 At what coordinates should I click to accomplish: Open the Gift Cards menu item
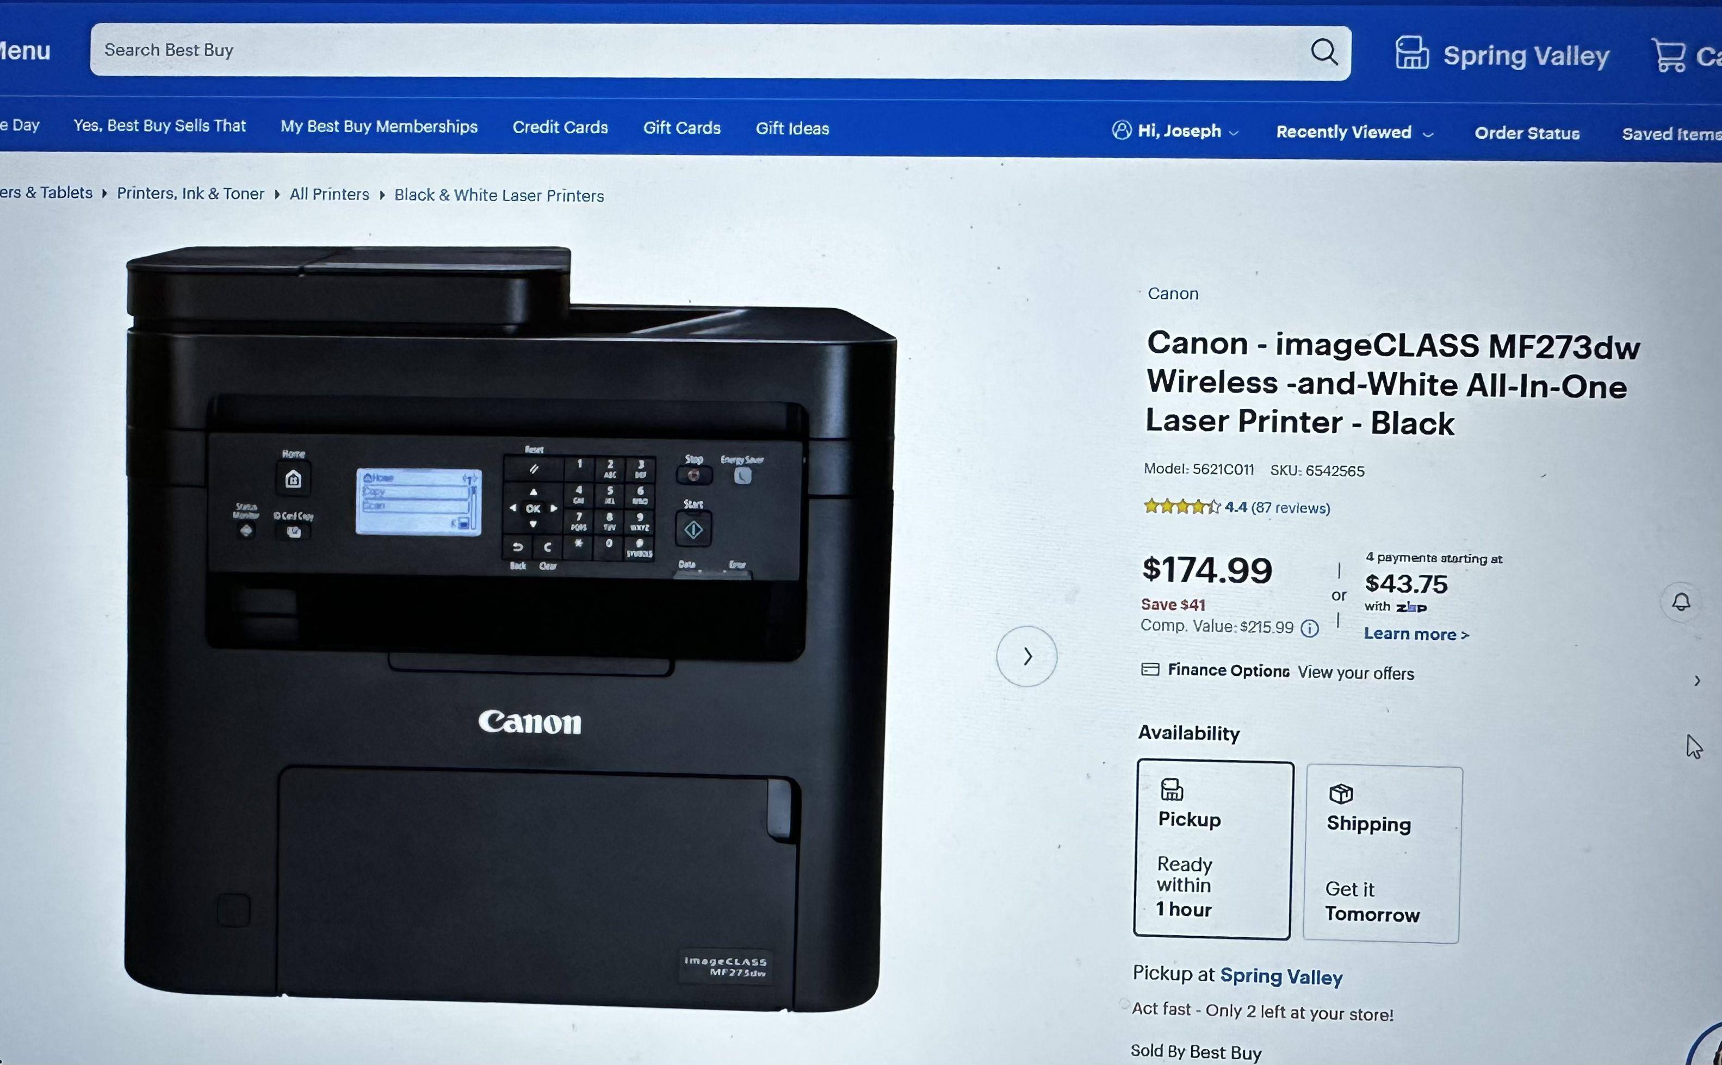click(x=682, y=128)
